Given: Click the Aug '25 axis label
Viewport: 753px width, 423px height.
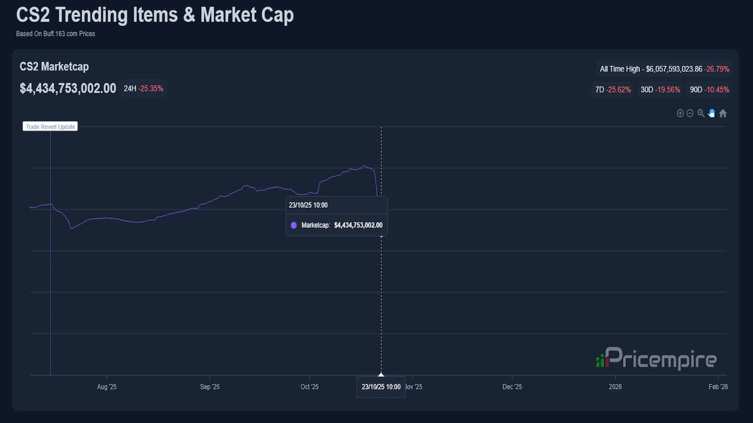Looking at the screenshot, I should click(x=106, y=387).
